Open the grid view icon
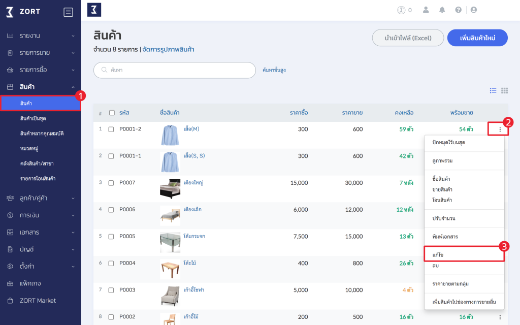520x325 pixels. click(x=504, y=90)
